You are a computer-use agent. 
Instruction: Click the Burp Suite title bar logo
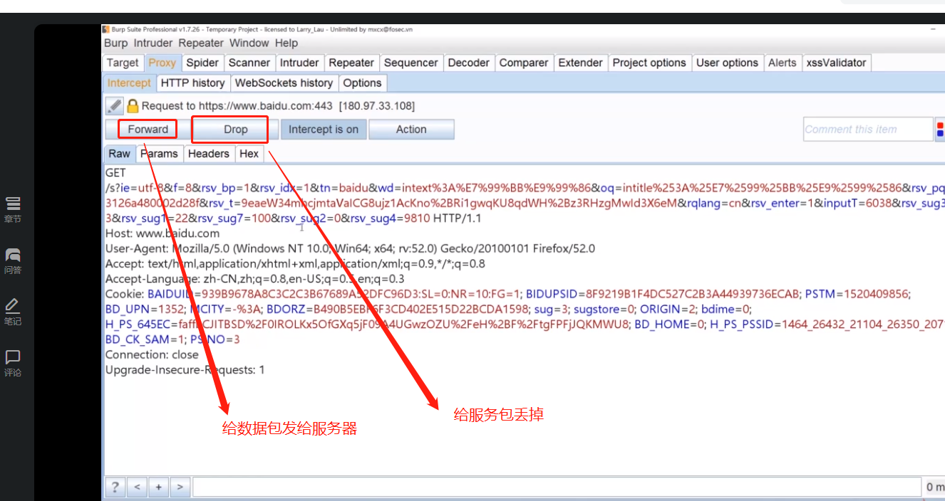105,29
